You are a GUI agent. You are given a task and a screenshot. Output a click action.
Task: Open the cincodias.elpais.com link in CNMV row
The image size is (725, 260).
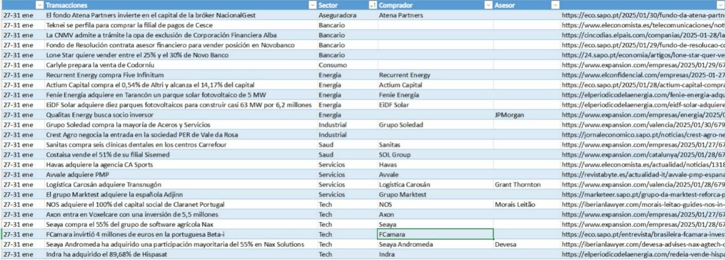click(643, 35)
